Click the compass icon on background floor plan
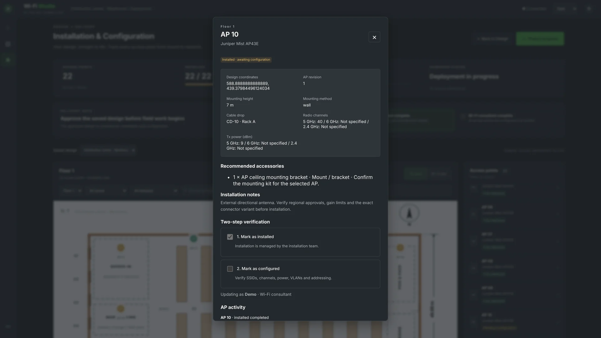The width and height of the screenshot is (601, 338). point(409,213)
